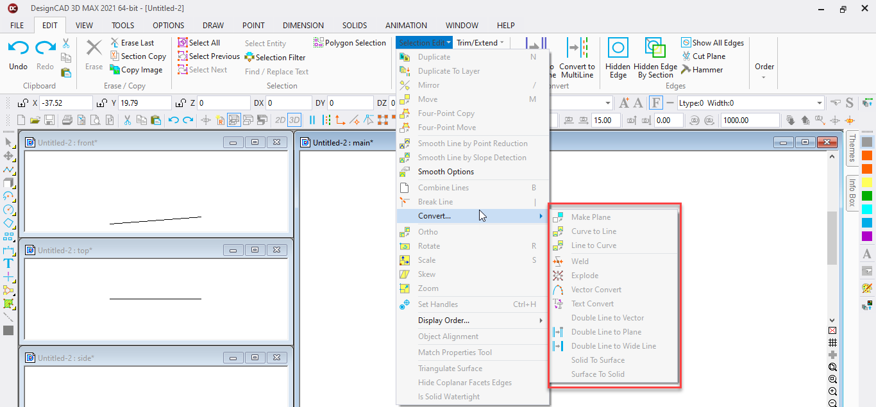Open the Info Box side panel
Image resolution: width=876 pixels, height=407 pixels.
click(x=852, y=193)
